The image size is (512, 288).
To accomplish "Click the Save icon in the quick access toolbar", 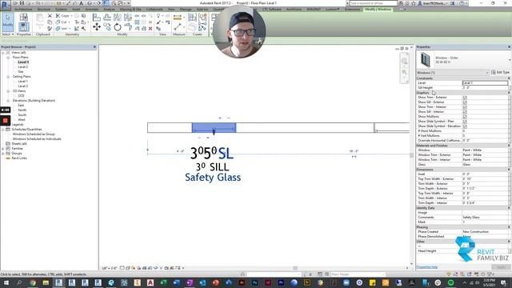I will click(22, 3).
